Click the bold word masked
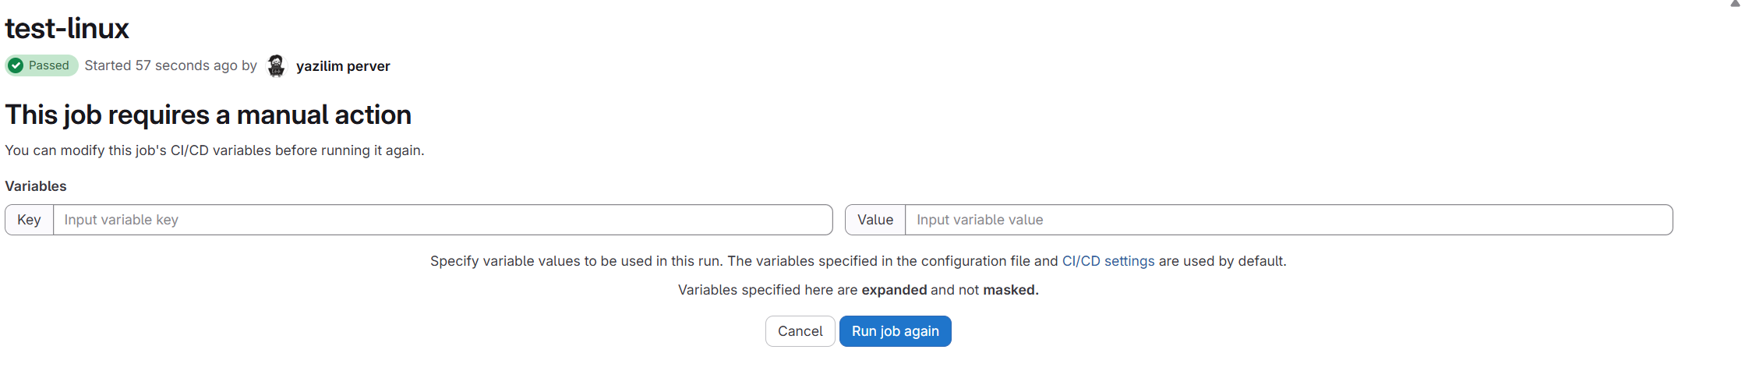The image size is (1742, 392). pyautogui.click(x=1010, y=290)
